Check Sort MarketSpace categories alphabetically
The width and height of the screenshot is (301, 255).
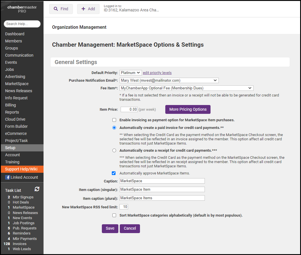click(114, 215)
